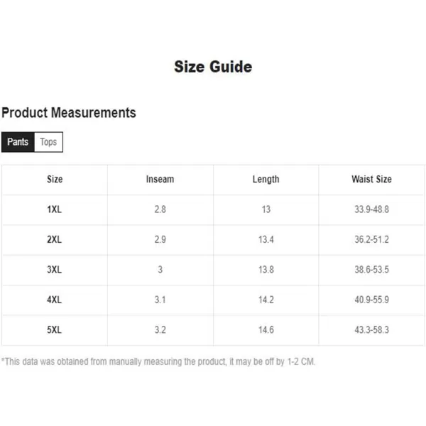Click the Inseam column header
Image resolution: width=426 pixels, height=426 pixels.
[160, 180]
